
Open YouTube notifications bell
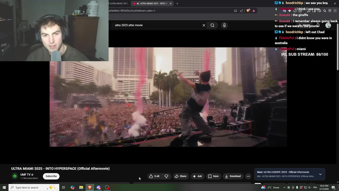point(318,25)
